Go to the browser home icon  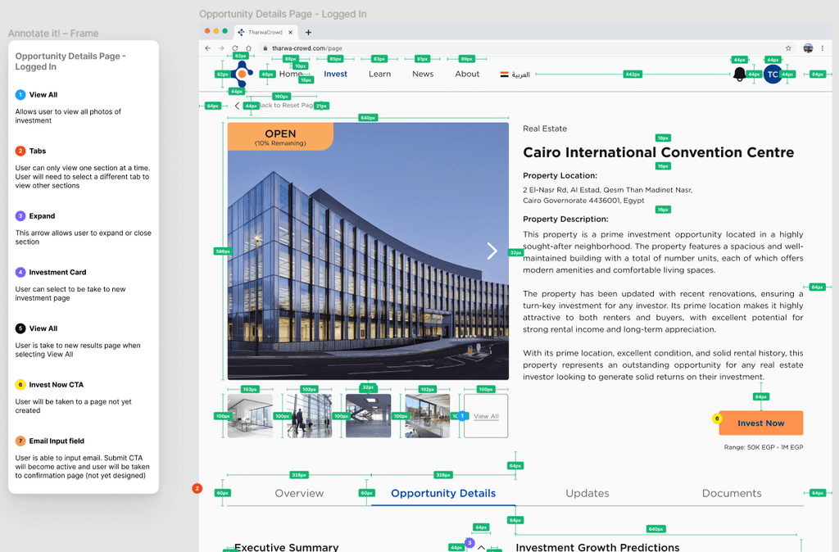point(248,48)
